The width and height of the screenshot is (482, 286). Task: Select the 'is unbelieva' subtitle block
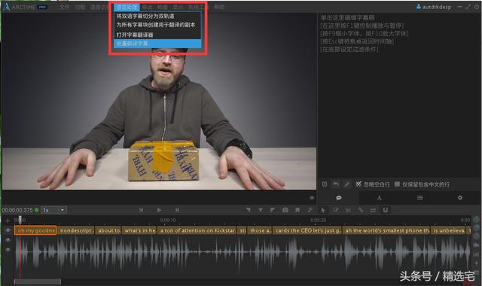(x=449, y=230)
